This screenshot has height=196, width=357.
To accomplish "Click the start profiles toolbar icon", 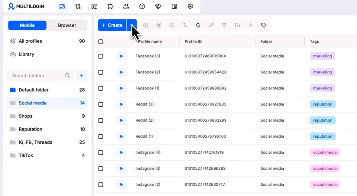I will 146,25.
